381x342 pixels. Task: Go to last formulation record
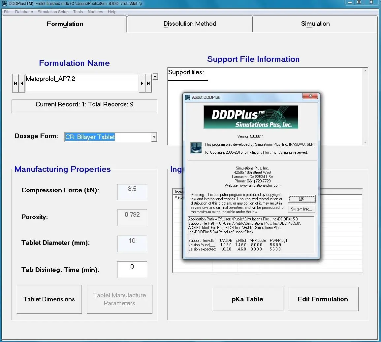[148, 83]
